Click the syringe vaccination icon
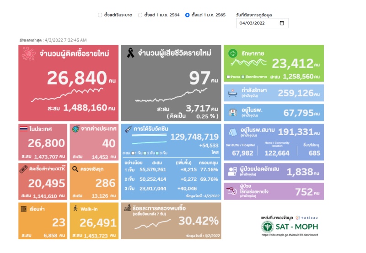The height and width of the screenshot is (253, 366). pos(128,129)
